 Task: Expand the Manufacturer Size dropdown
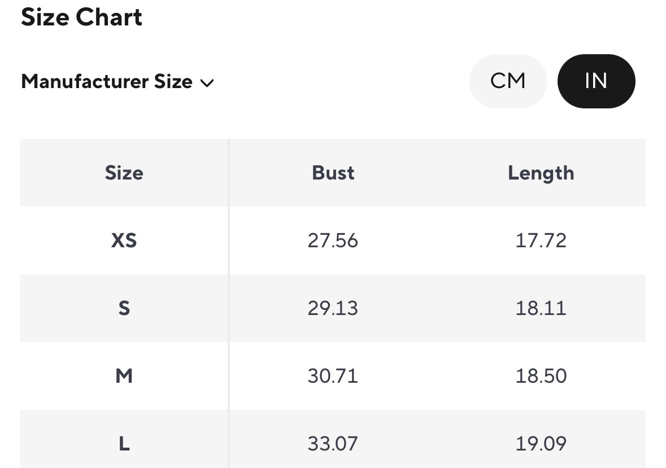coord(117,82)
